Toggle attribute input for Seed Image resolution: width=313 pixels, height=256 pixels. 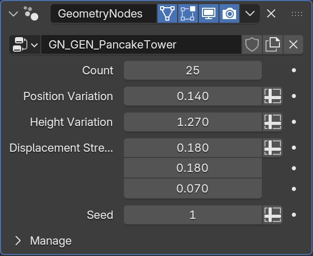272,215
